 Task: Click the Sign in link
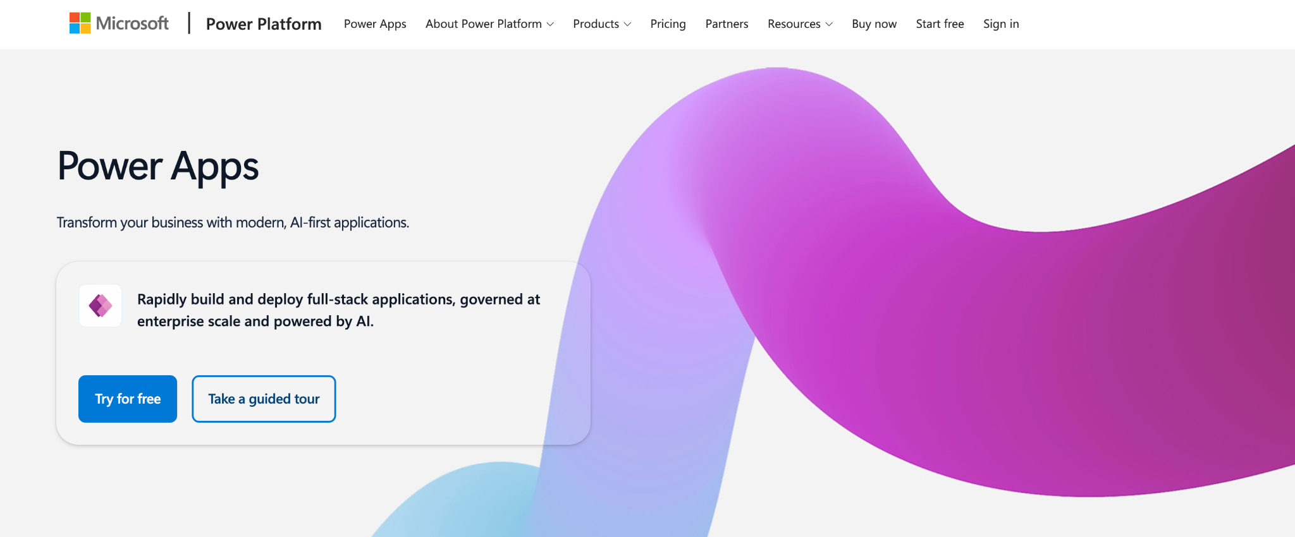1001,24
